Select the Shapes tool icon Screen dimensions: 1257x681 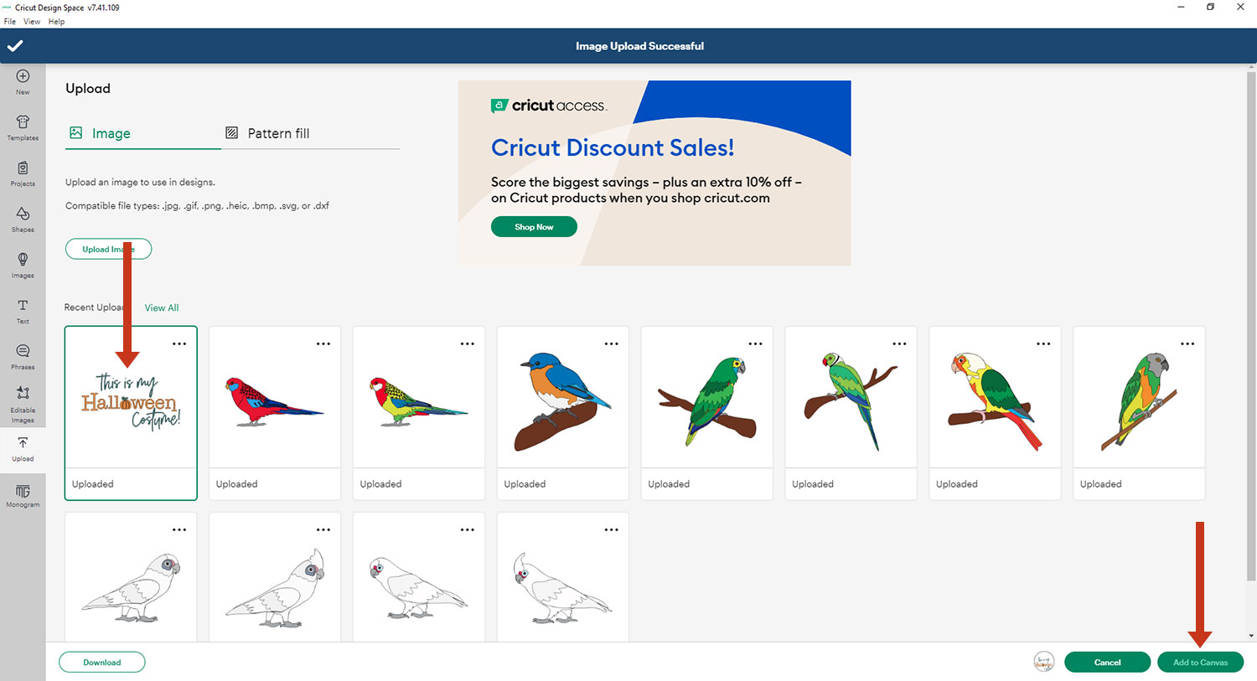23,214
